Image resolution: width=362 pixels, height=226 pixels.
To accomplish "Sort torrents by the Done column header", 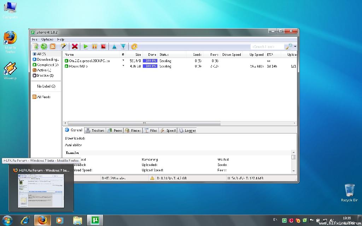I will [x=150, y=55].
